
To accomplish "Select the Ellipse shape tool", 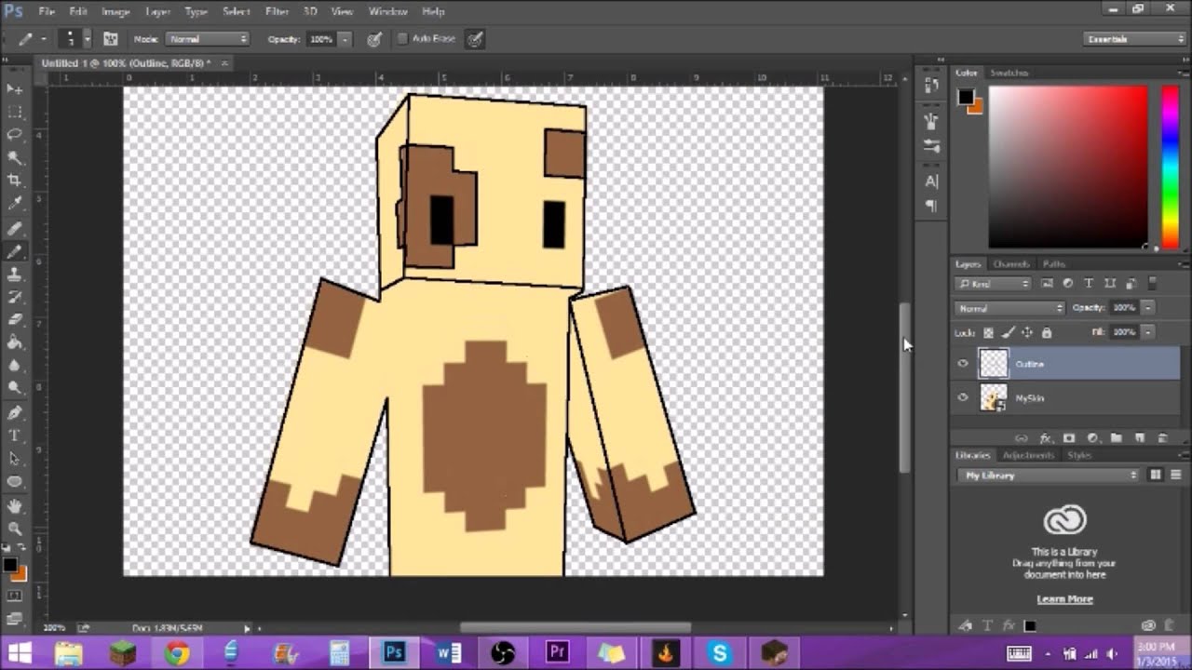I will (14, 481).
